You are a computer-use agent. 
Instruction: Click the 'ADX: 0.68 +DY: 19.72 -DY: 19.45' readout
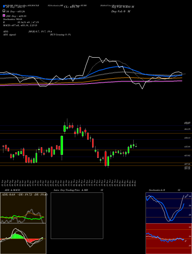[x=25, y=195]
